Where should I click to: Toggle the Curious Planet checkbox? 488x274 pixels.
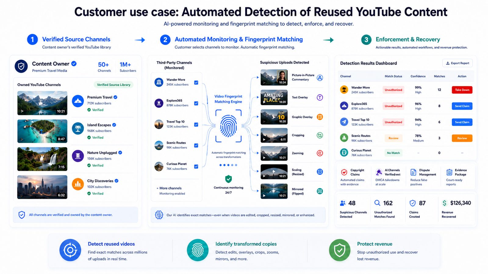196,167
